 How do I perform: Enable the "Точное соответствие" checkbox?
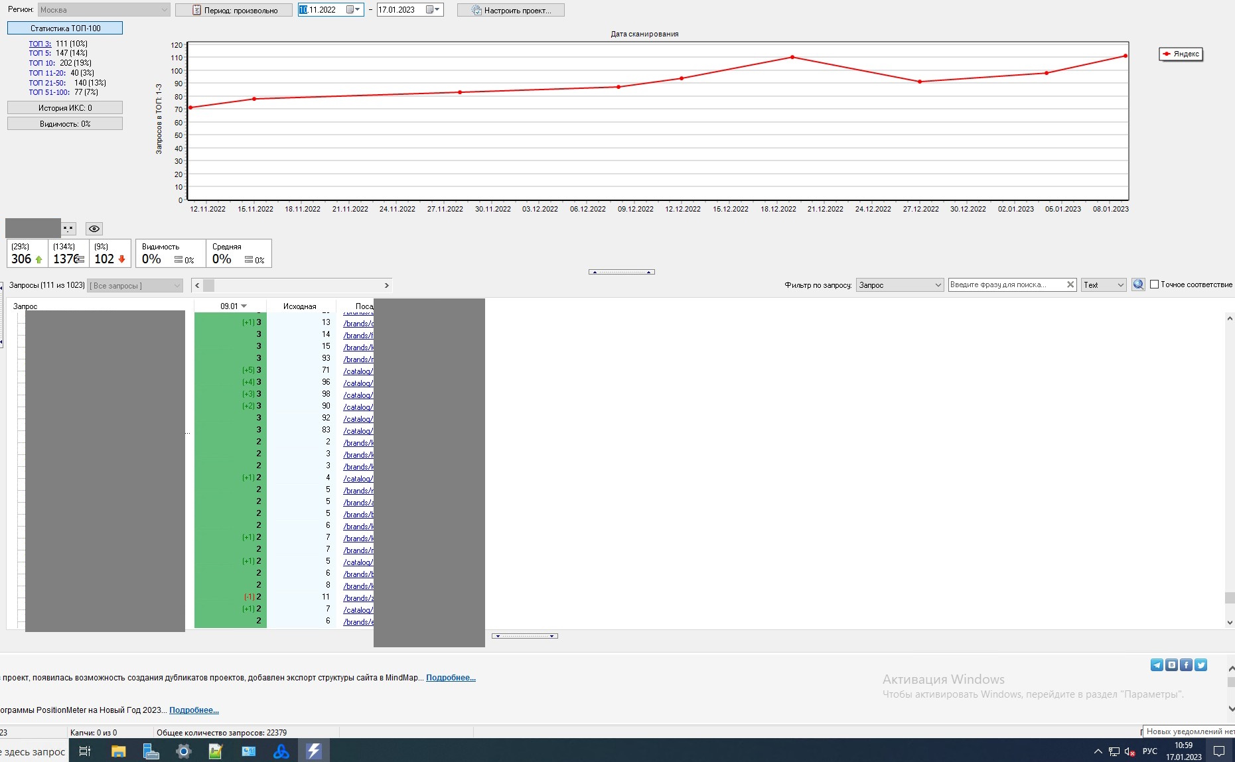pos(1154,285)
